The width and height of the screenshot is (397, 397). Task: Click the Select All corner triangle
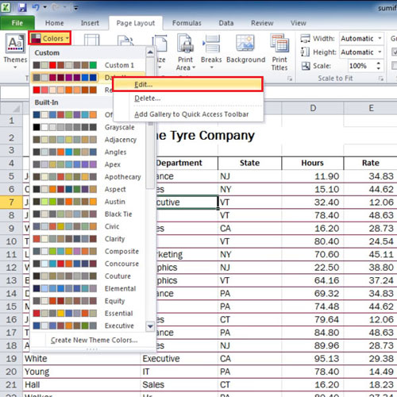pos(11,108)
